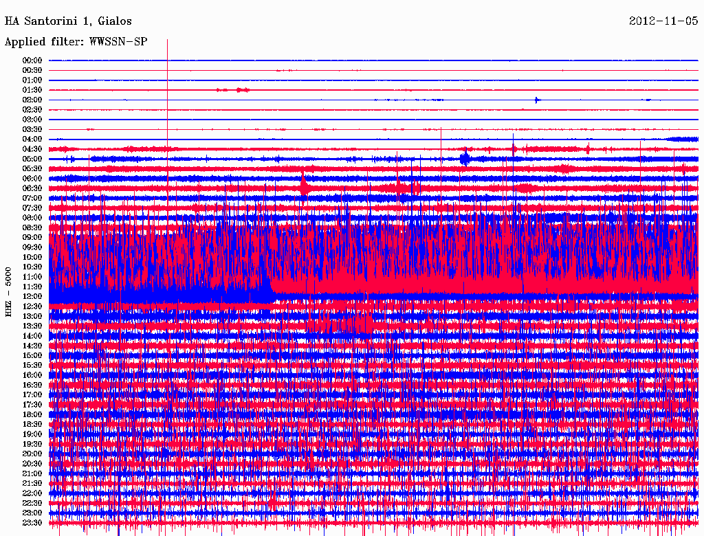704x536 pixels.
Task: Pick the 05:00 time row label
Action: 32,159
